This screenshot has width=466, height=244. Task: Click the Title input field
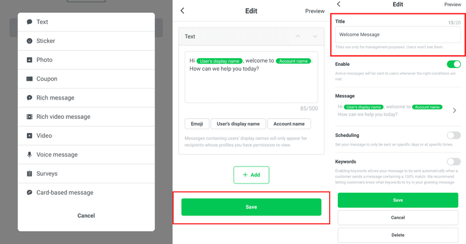pos(398,34)
